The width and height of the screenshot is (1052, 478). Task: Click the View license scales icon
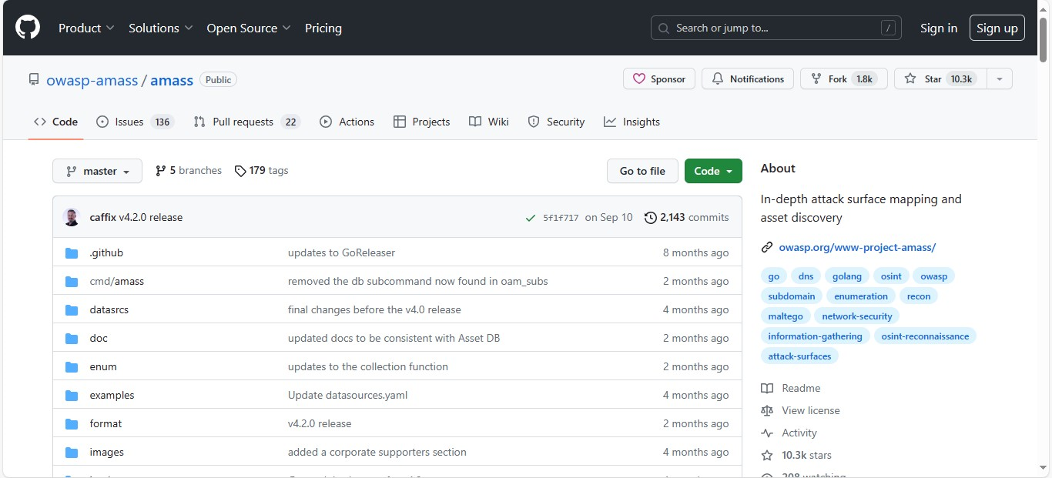(x=767, y=411)
